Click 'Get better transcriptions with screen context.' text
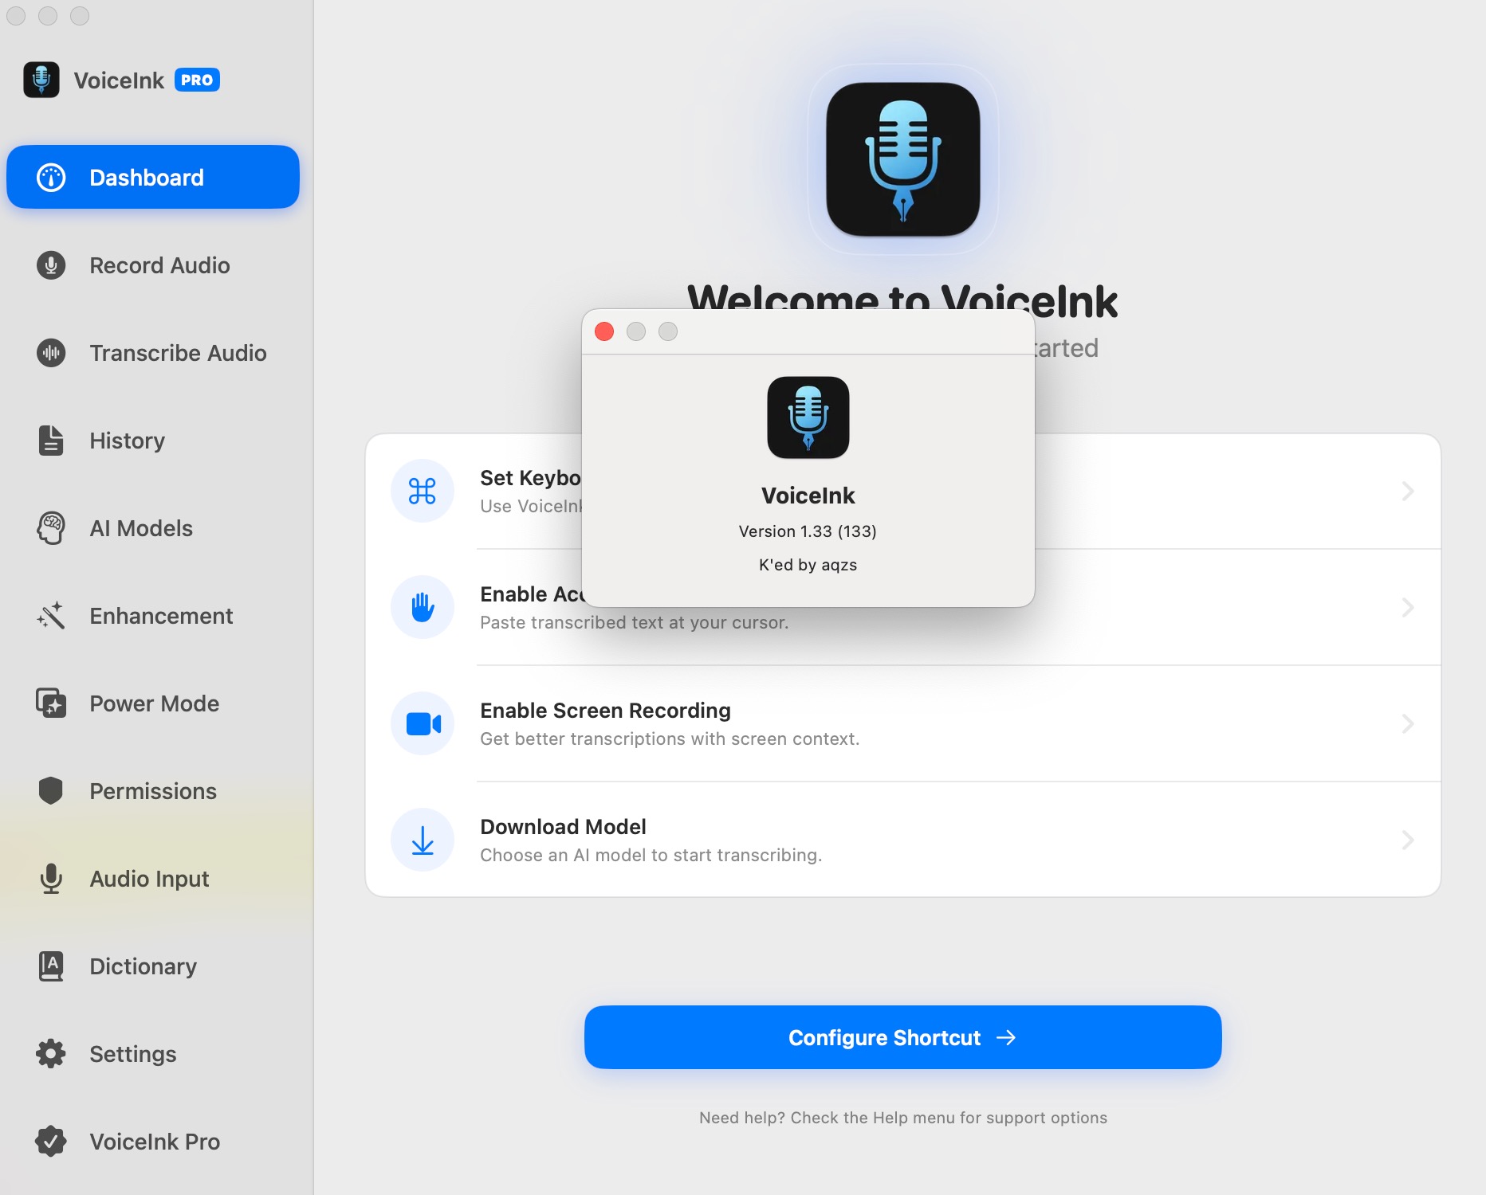1486x1195 pixels. click(x=670, y=739)
